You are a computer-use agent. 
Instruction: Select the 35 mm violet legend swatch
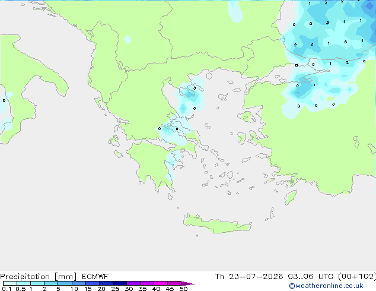point(147,283)
